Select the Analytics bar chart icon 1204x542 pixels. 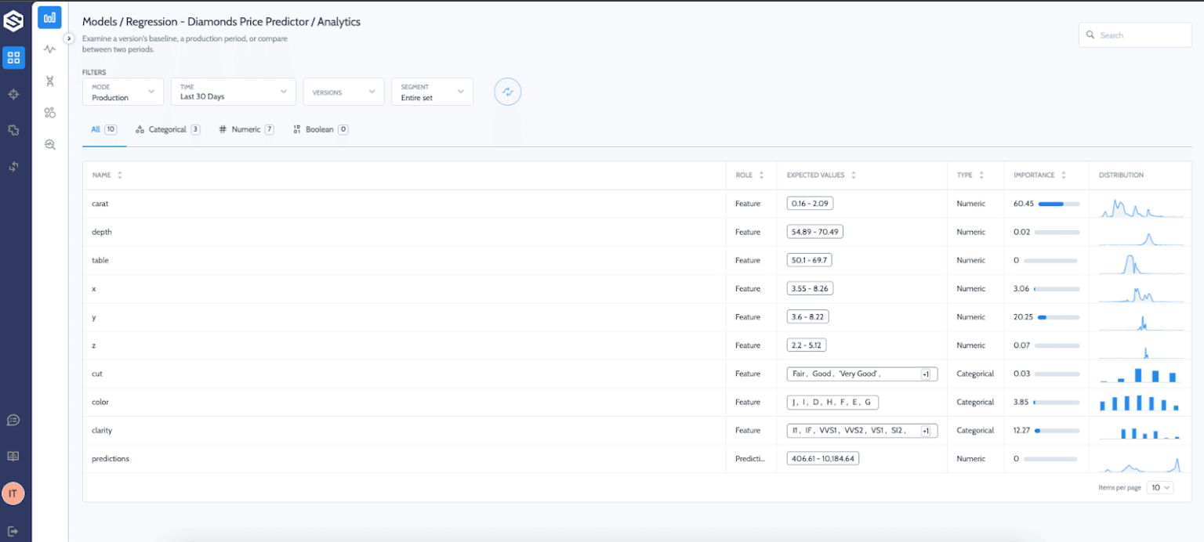(49, 17)
